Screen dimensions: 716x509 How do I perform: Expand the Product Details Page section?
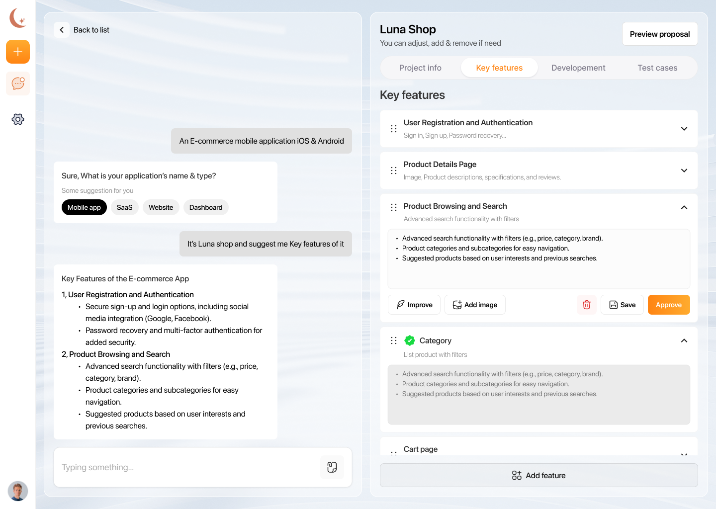684,170
